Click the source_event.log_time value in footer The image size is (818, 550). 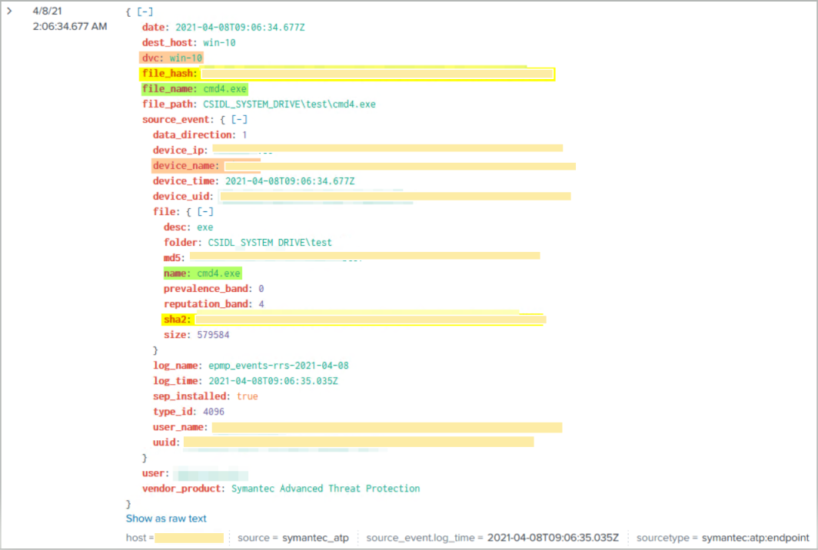tap(553, 538)
